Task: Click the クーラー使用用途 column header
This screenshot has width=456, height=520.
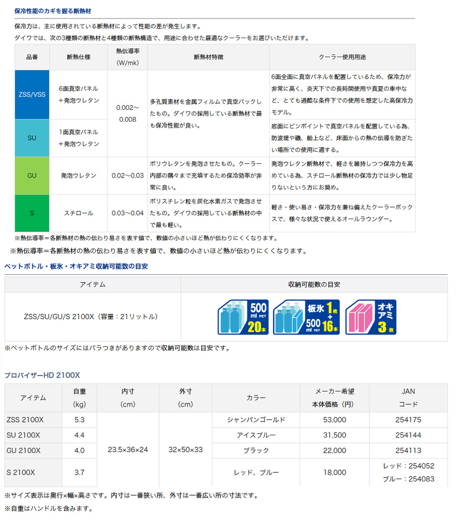Action: click(342, 57)
